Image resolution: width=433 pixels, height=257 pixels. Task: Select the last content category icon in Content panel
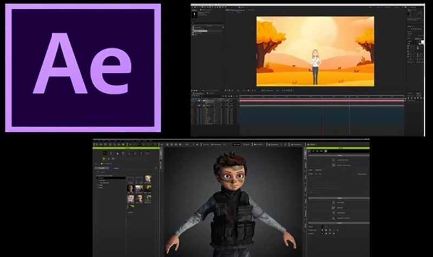tap(147, 153)
